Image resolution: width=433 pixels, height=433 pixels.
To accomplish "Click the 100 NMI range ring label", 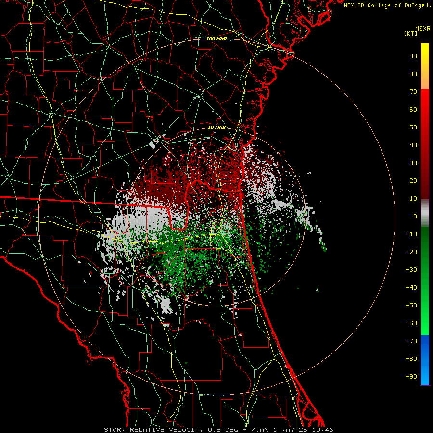I will pyautogui.click(x=216, y=38).
